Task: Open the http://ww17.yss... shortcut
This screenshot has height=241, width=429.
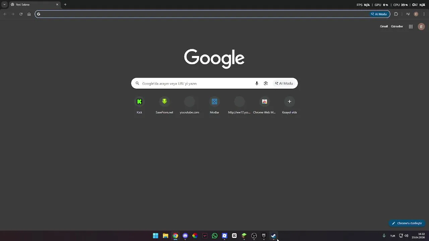Action: tap(239, 105)
